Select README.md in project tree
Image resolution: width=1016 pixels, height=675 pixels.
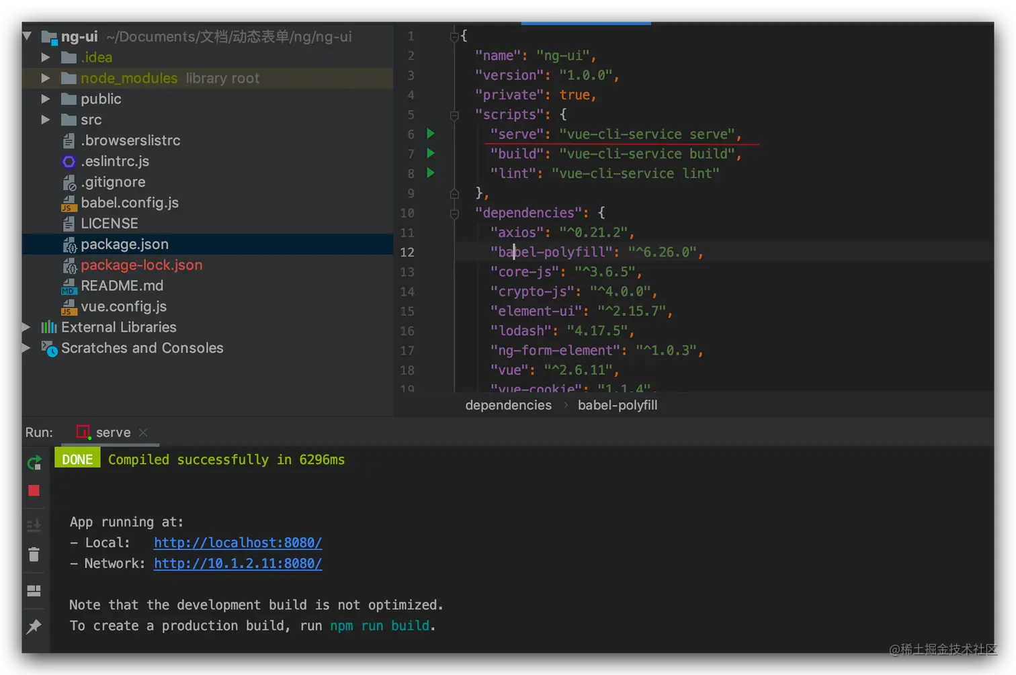pyautogui.click(x=208, y=286)
